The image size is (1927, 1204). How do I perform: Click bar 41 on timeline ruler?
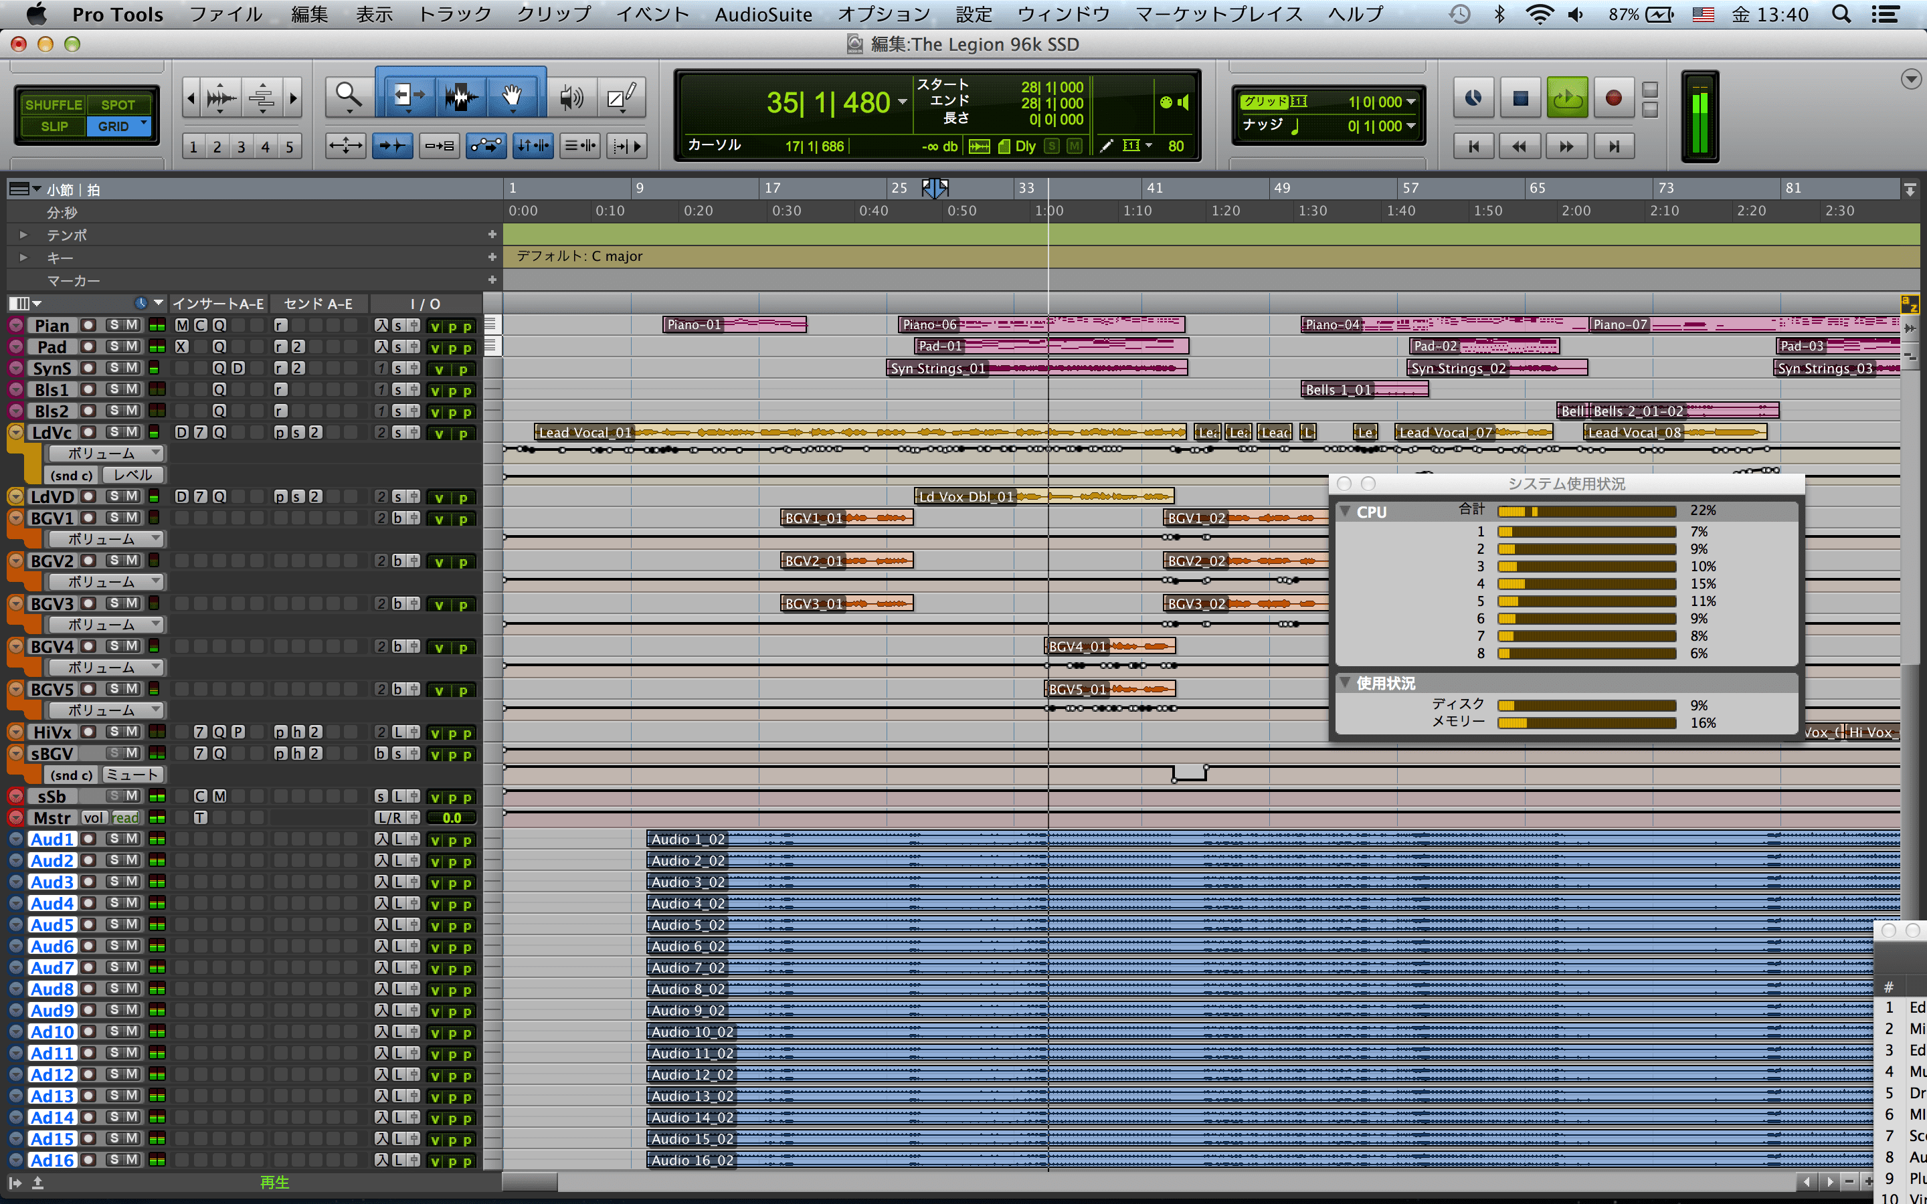click(1155, 188)
